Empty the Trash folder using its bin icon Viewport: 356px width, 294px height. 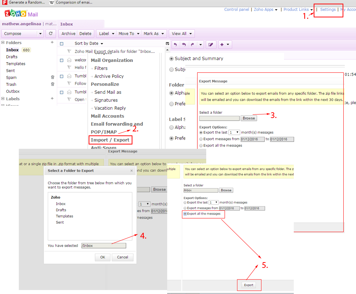52,84
